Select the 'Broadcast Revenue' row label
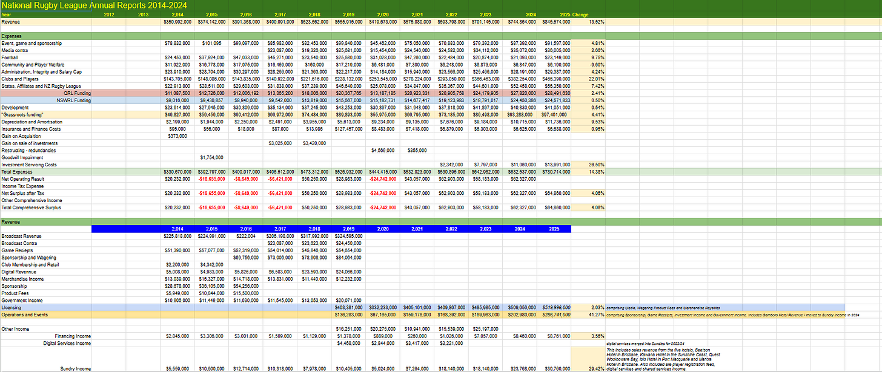Screen dimensions: 882x372 point(20,236)
